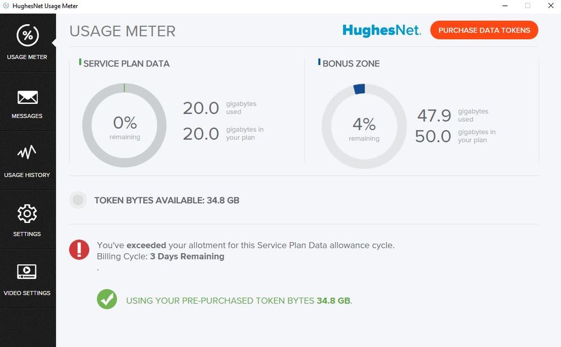Click the HughesNet logo
Viewport: 561px width, 347px height.
pyautogui.click(x=381, y=30)
